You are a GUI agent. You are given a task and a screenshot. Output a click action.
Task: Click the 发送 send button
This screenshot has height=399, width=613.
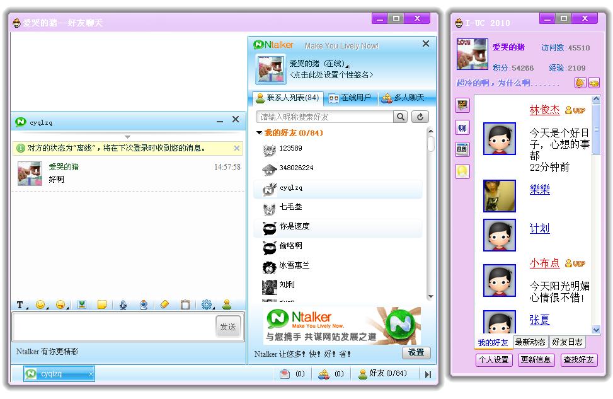[x=228, y=327]
